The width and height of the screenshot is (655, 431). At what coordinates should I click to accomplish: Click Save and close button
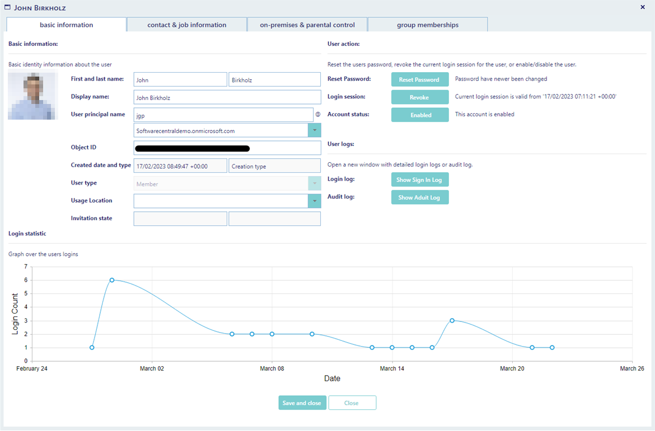point(302,402)
